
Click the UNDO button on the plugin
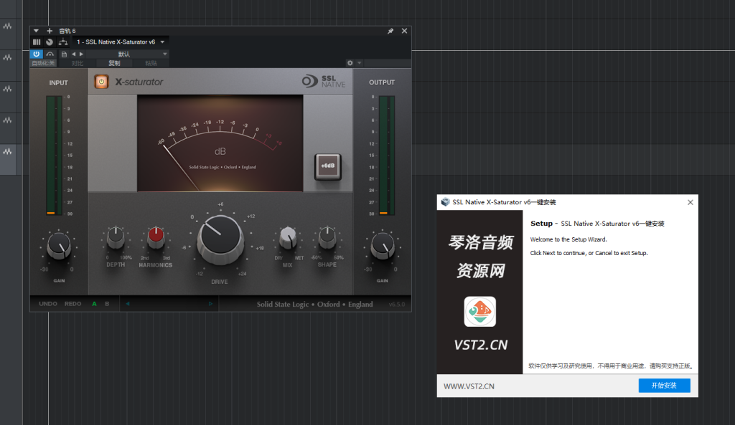pos(48,303)
